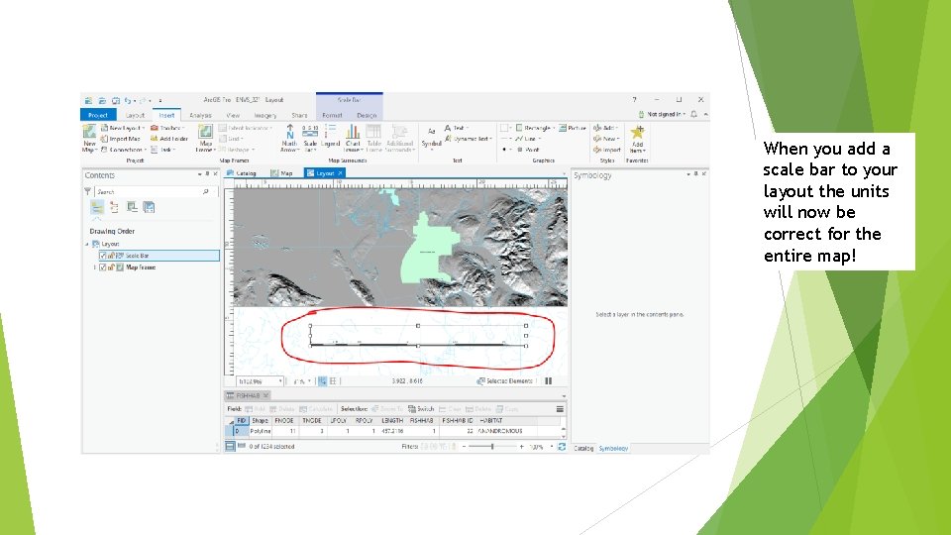Open New Layout dropdown
This screenshot has height=535, width=951.
click(123, 128)
